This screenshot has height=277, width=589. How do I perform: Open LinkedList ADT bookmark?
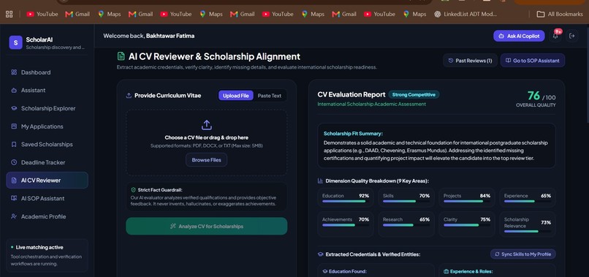point(465,14)
